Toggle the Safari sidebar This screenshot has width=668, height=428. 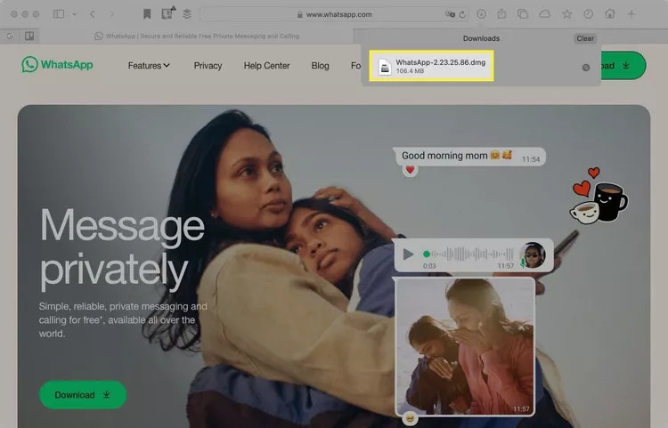click(59, 14)
